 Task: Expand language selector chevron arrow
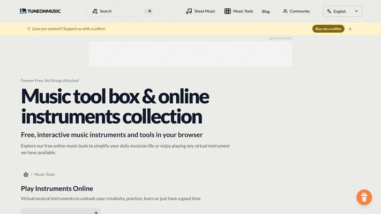(x=356, y=11)
